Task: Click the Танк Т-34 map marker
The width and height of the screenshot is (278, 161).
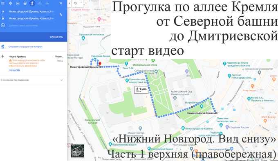Action: [126, 64]
